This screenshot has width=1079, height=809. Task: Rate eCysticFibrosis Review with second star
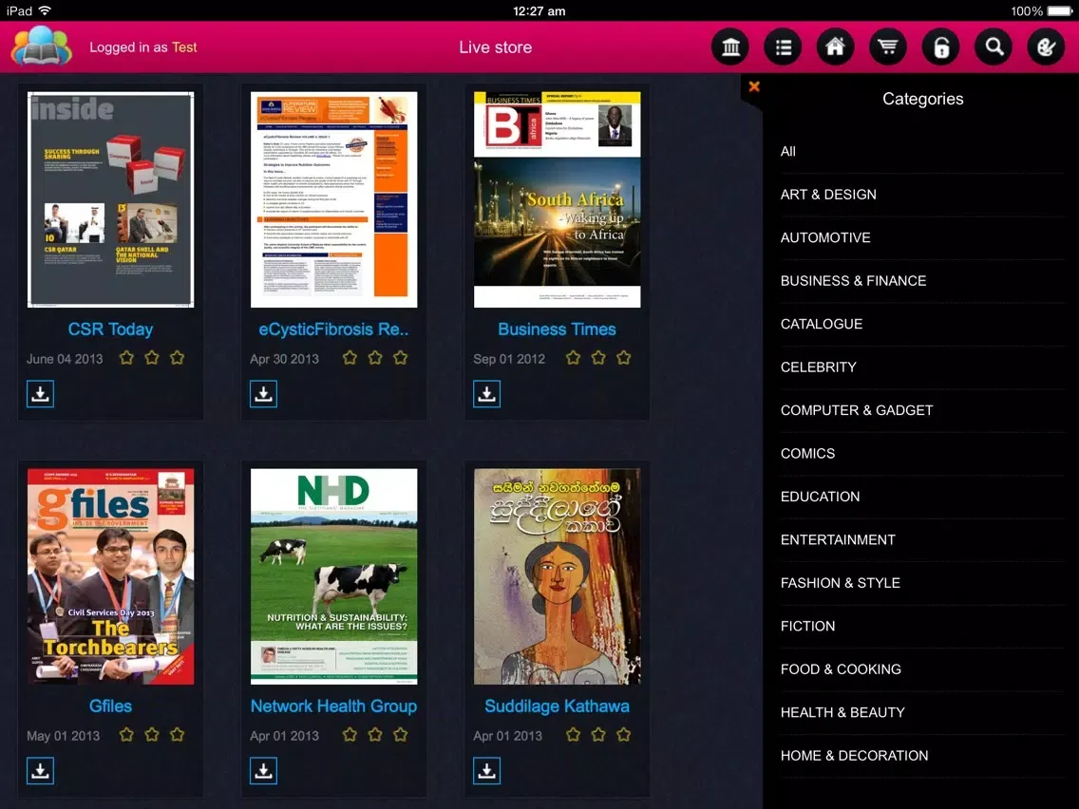click(375, 358)
